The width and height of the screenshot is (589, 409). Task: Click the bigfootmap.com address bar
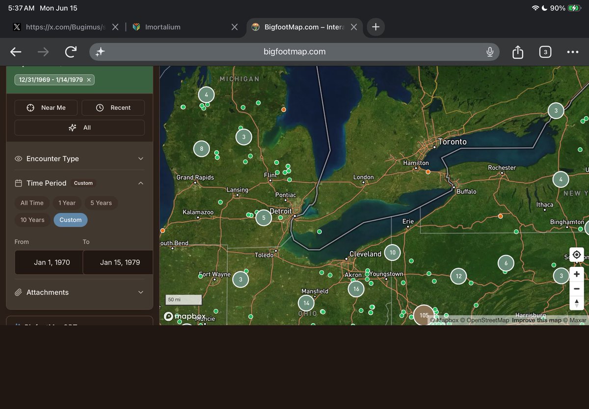294,52
